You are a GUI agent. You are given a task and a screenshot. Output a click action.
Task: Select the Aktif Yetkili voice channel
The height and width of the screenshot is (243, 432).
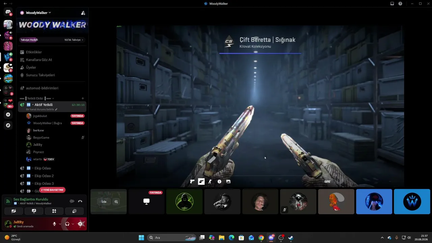click(52, 106)
